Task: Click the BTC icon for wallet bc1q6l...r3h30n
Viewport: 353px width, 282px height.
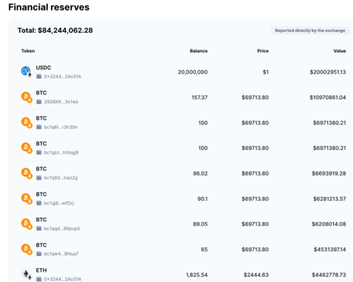Action: [26, 122]
